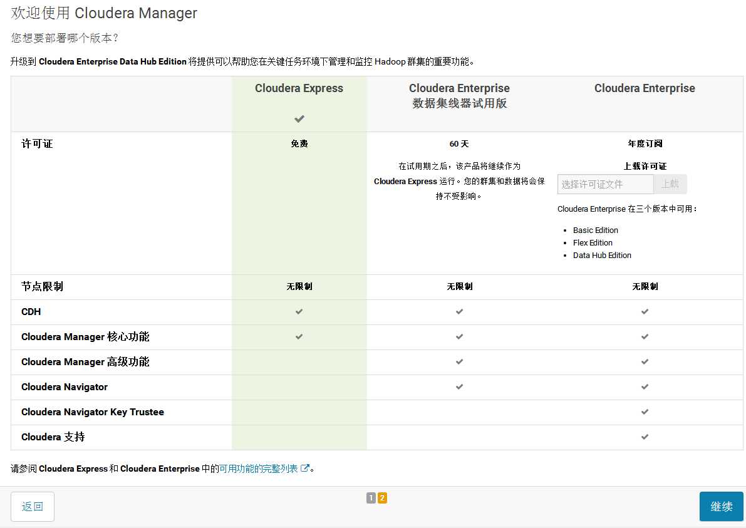
Task: Click the Cloudera Navigator row checkmark in 数据集线器试用版 column
Action: [x=459, y=386]
